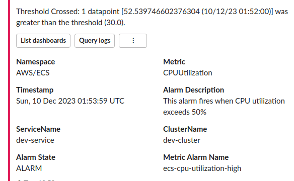Screen dimensions: 294x181
Task: Select the AWS/ECS namespace value
Action: pyautogui.click(x=33, y=73)
